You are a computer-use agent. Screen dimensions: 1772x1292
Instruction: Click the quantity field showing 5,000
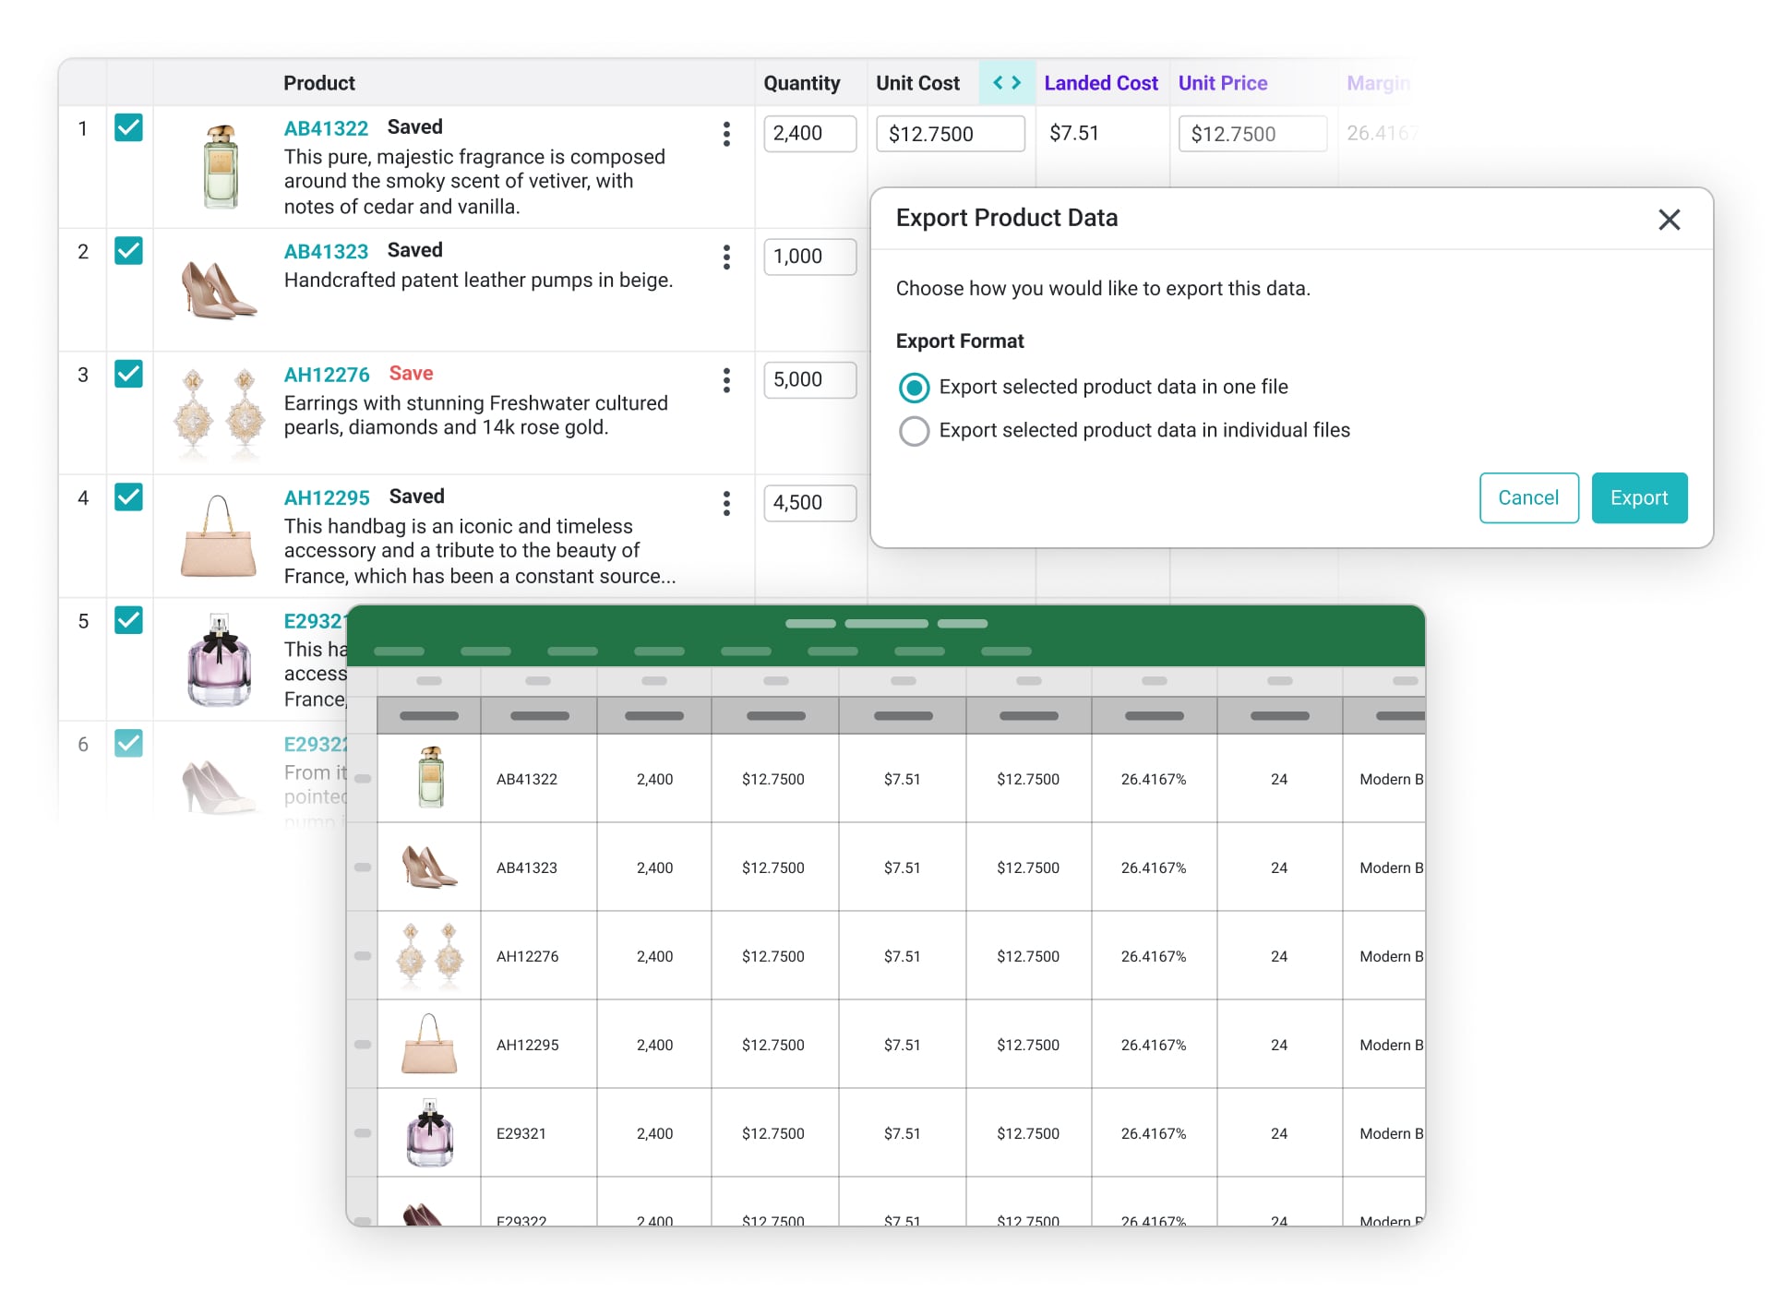(x=808, y=380)
